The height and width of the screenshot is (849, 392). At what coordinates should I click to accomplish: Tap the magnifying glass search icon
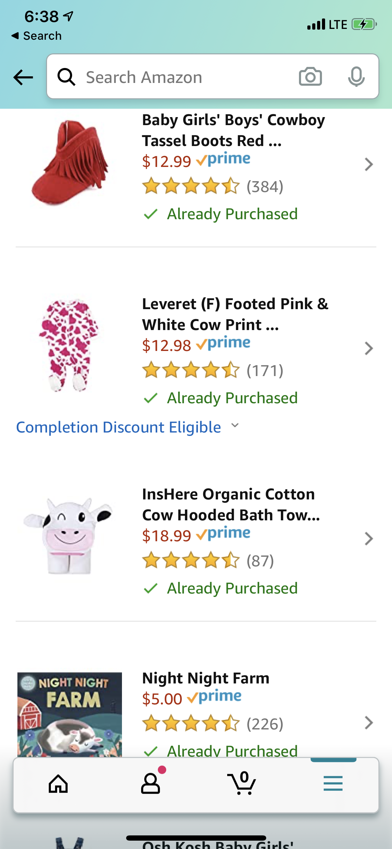coord(66,77)
